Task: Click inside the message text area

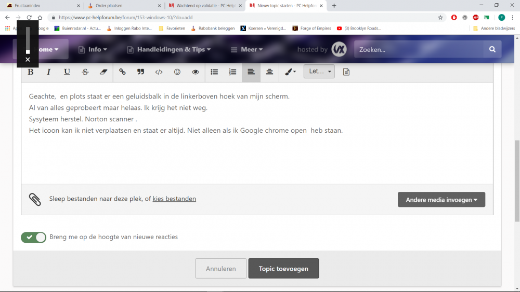Action: click(x=257, y=133)
